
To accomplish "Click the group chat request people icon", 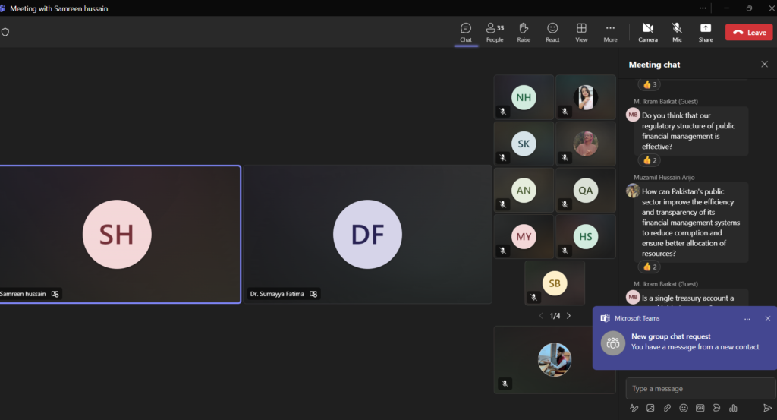I will pos(613,343).
